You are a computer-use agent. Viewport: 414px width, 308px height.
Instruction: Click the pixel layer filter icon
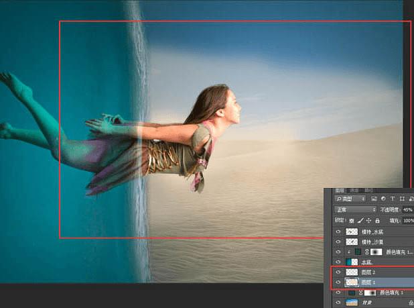pos(374,199)
